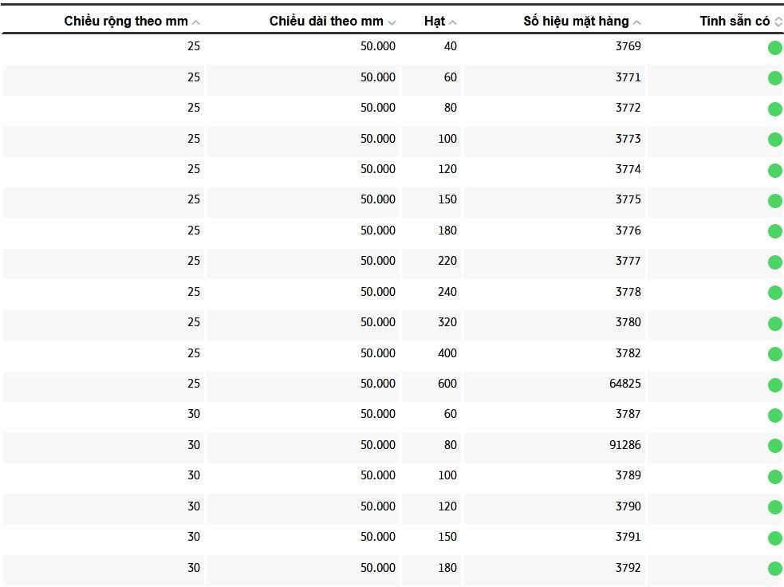The image size is (784, 587).
Task: Click Số hiệu mặt hàng sort arrow
Action: (636, 22)
